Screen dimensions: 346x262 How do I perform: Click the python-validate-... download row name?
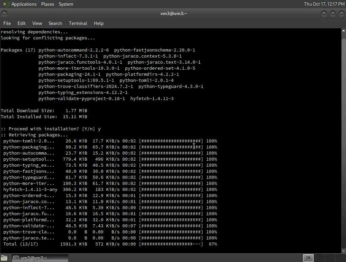[x=29, y=226]
